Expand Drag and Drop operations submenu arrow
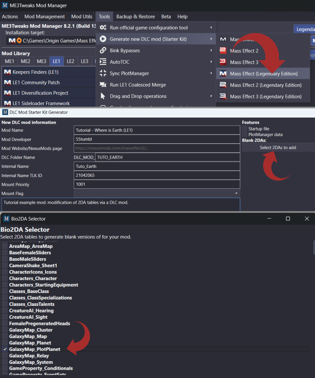The width and height of the screenshot is (315, 378). pyautogui.click(x=211, y=96)
